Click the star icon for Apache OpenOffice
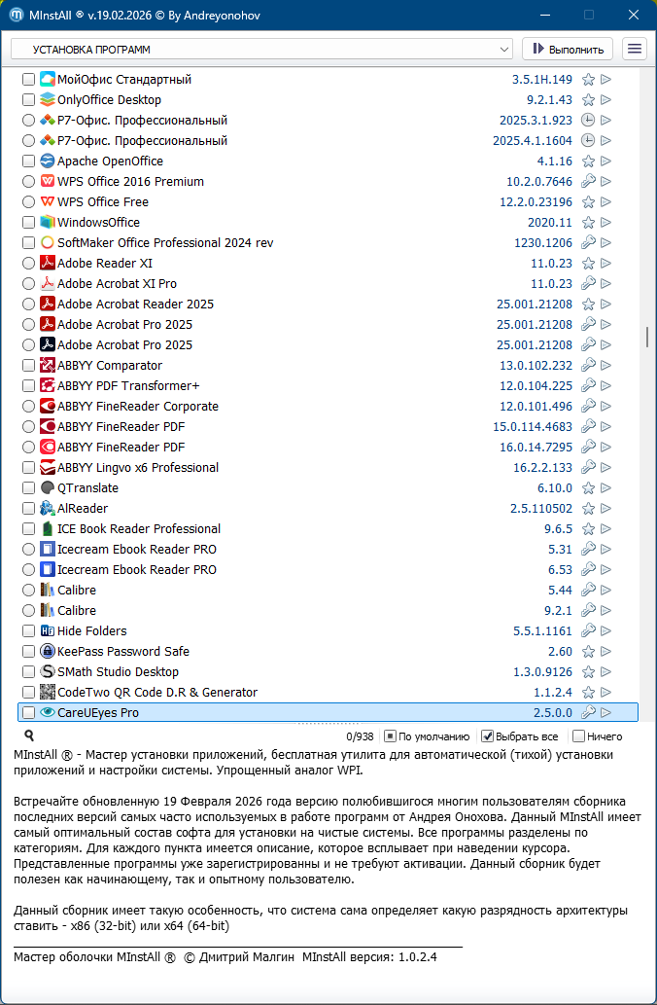 click(x=588, y=162)
